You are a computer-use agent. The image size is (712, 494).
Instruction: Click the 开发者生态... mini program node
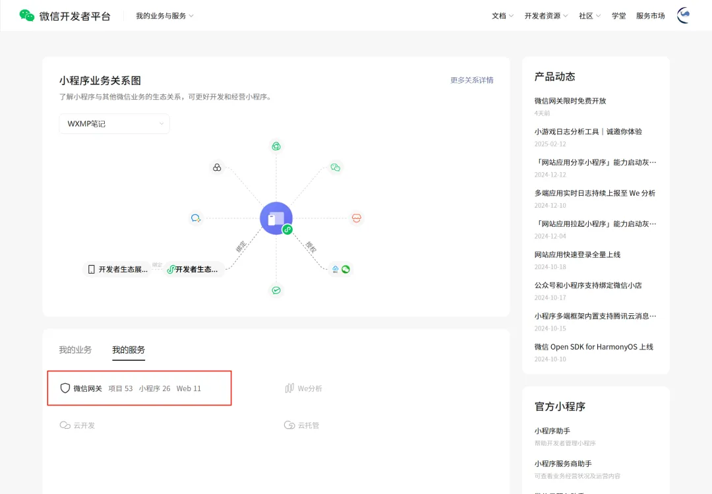point(193,270)
